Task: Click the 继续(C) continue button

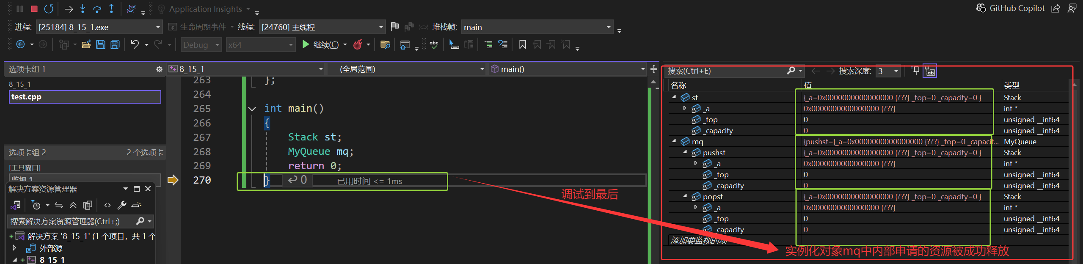Action: (320, 44)
